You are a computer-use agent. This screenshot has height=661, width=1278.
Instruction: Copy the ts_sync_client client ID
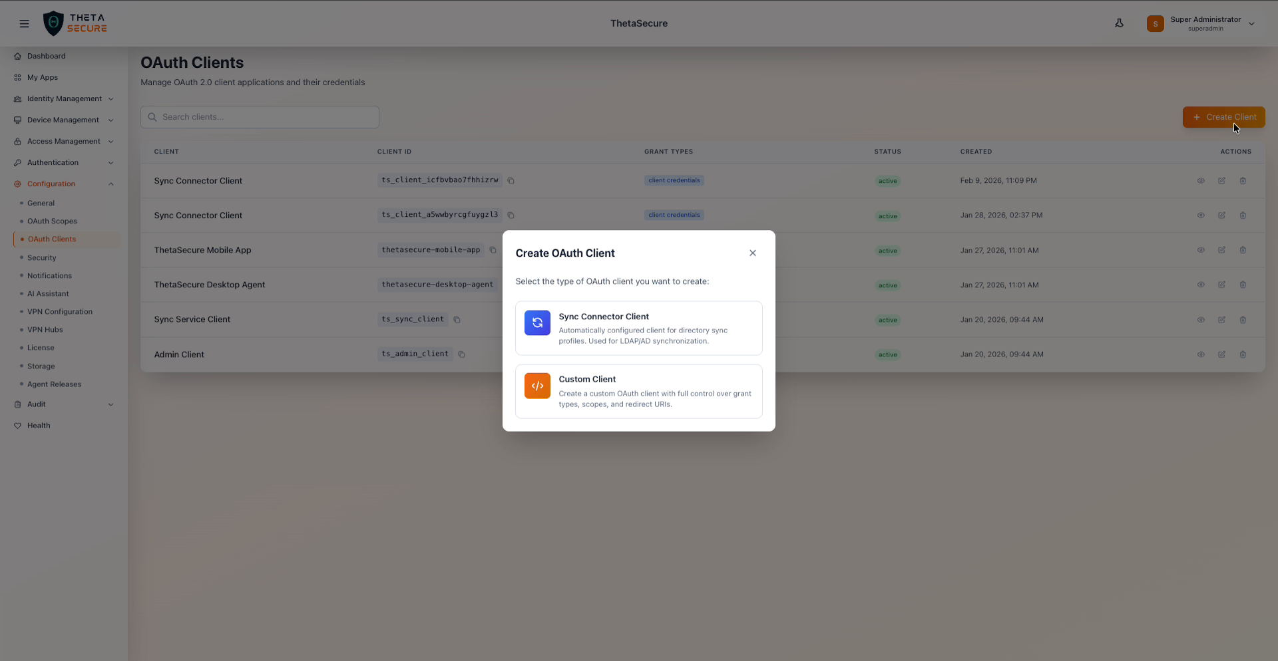pyautogui.click(x=457, y=320)
